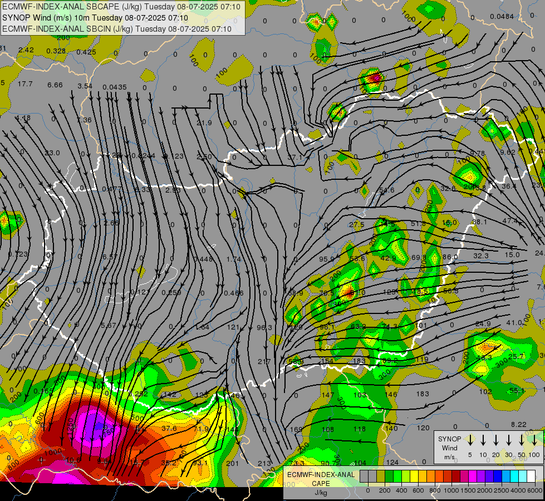Click the map value '0.328'
The image size is (545, 501).
[x=56, y=51]
